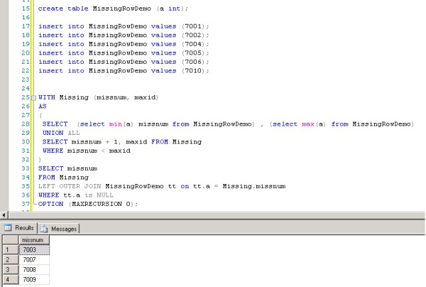Select the missnum column header
Viewport: 426px width, 287px height.
pos(34,240)
